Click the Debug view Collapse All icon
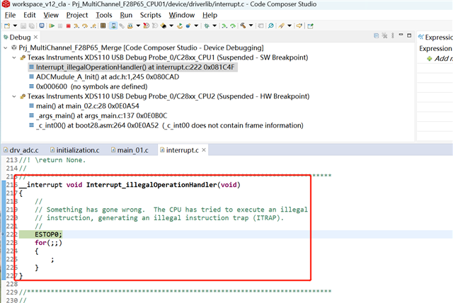Image resolution: width=453 pixels, height=303 pixels. (376, 35)
